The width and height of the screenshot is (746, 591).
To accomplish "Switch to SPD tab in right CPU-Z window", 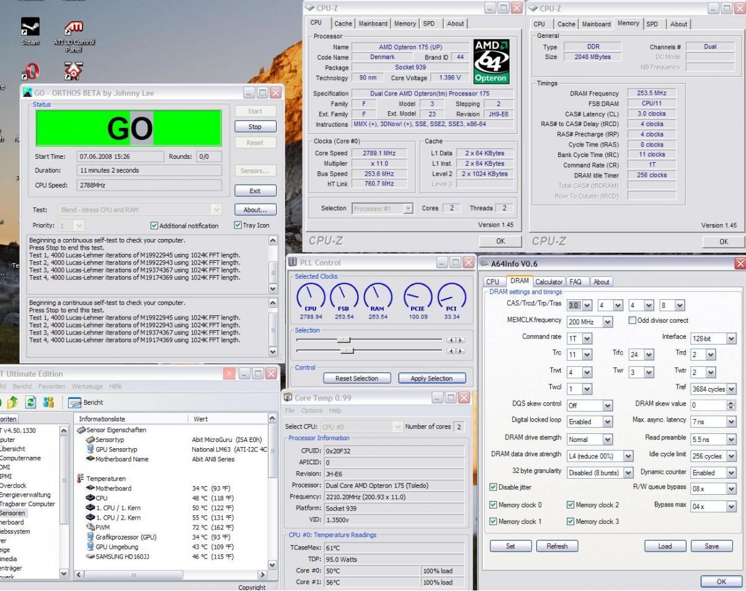I will [652, 24].
